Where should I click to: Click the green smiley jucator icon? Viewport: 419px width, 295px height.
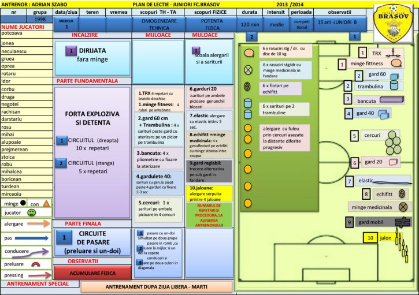coord(31,212)
